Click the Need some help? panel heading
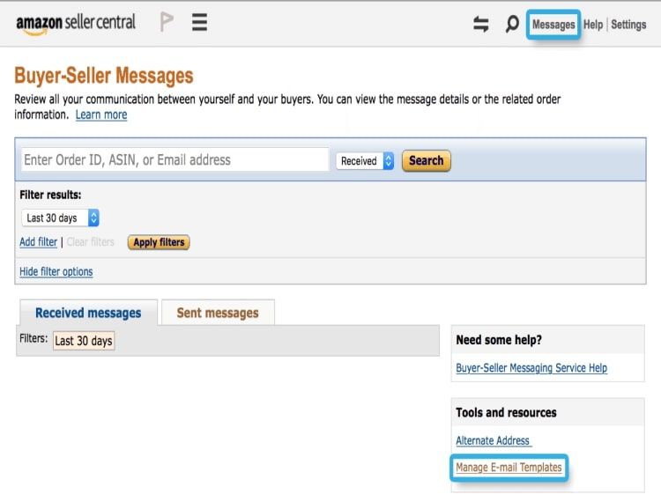 pos(499,340)
